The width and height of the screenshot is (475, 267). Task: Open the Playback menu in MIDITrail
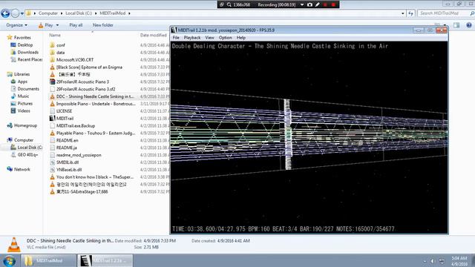point(192,38)
